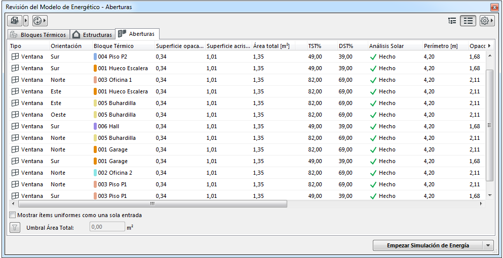Sort by Orientación column header
Image resolution: width=503 pixels, height=258 pixels.
click(x=70, y=46)
